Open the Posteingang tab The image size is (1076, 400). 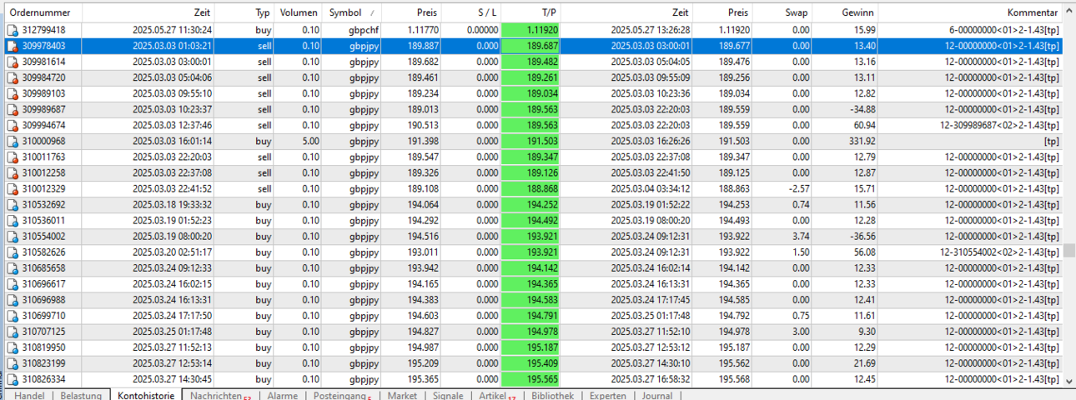pyautogui.click(x=342, y=395)
